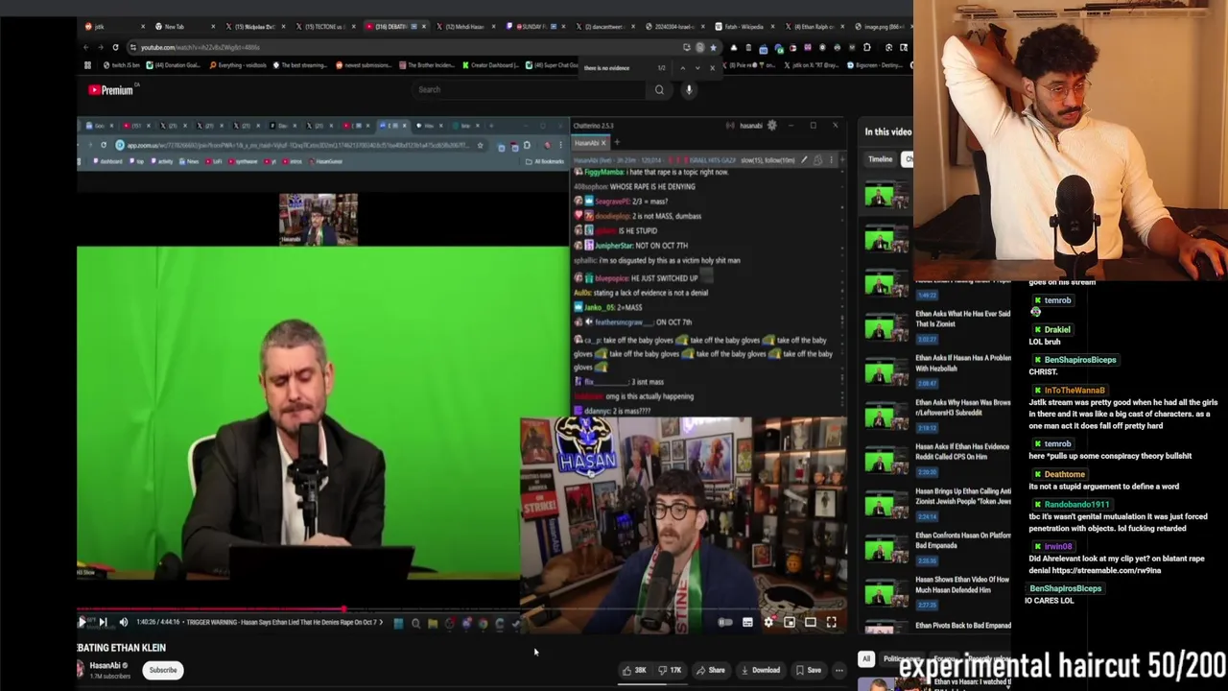Jump to next find-in-page result
Image resolution: width=1228 pixels, height=691 pixels.
tap(697, 68)
